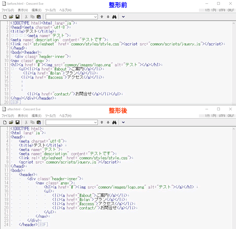Click <header> tag on line 12 after.html

(27, 175)
